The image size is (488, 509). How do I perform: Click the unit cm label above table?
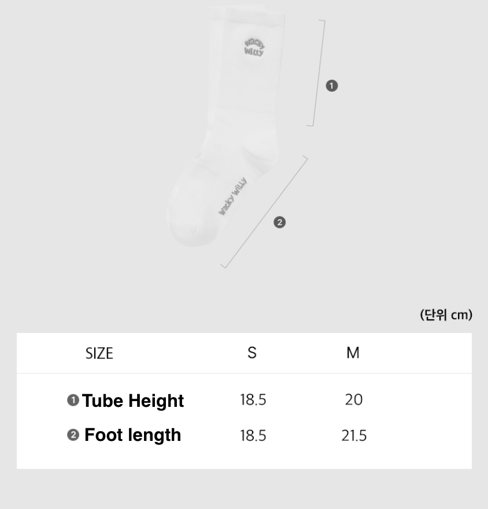(446, 315)
